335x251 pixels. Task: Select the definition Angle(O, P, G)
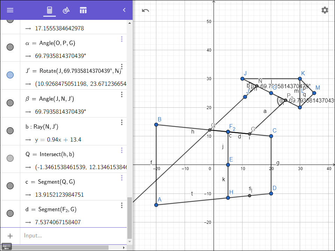click(x=57, y=43)
